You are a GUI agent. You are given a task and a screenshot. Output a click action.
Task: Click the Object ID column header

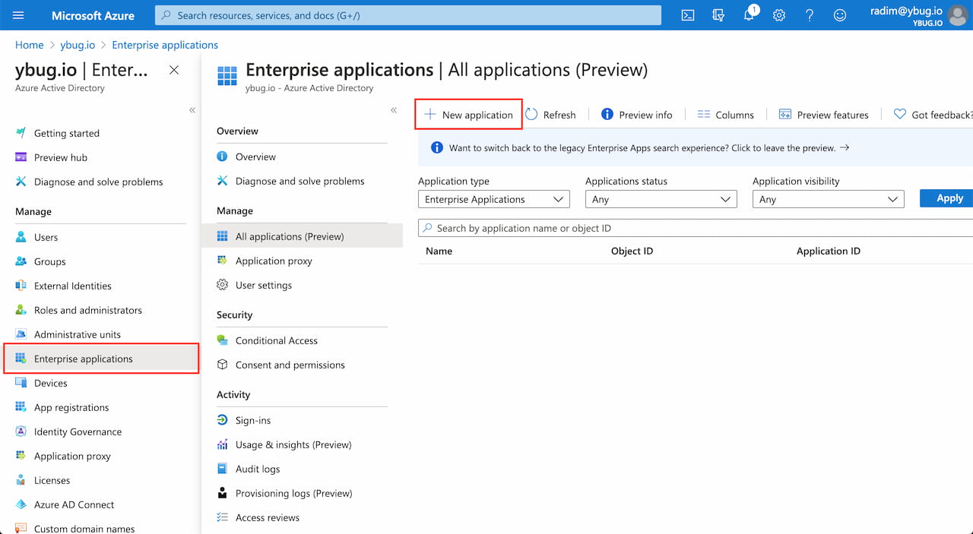pyautogui.click(x=632, y=251)
